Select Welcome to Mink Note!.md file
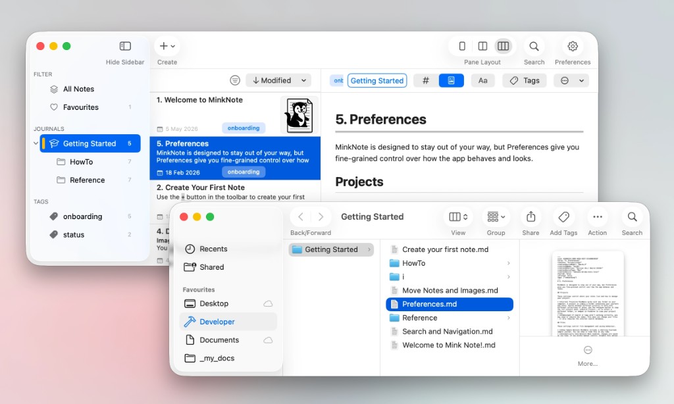The image size is (674, 404). point(450,345)
